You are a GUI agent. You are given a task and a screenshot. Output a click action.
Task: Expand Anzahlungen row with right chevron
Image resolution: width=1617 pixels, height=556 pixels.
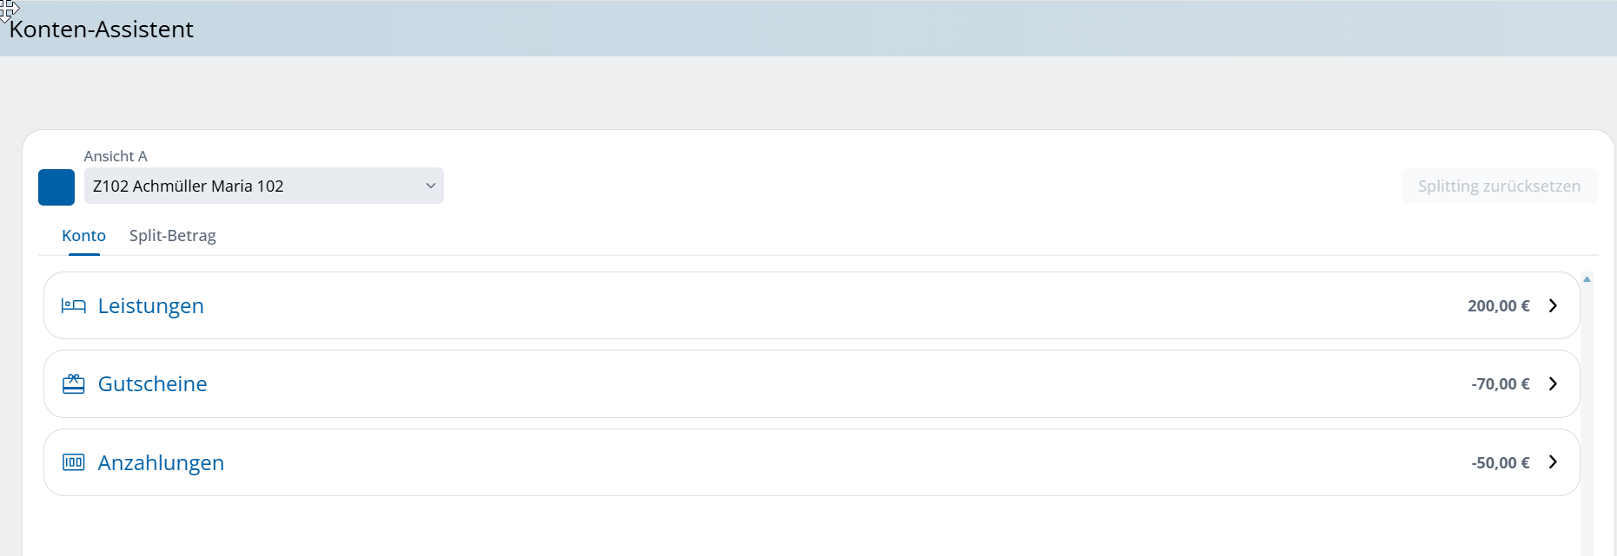(1553, 462)
